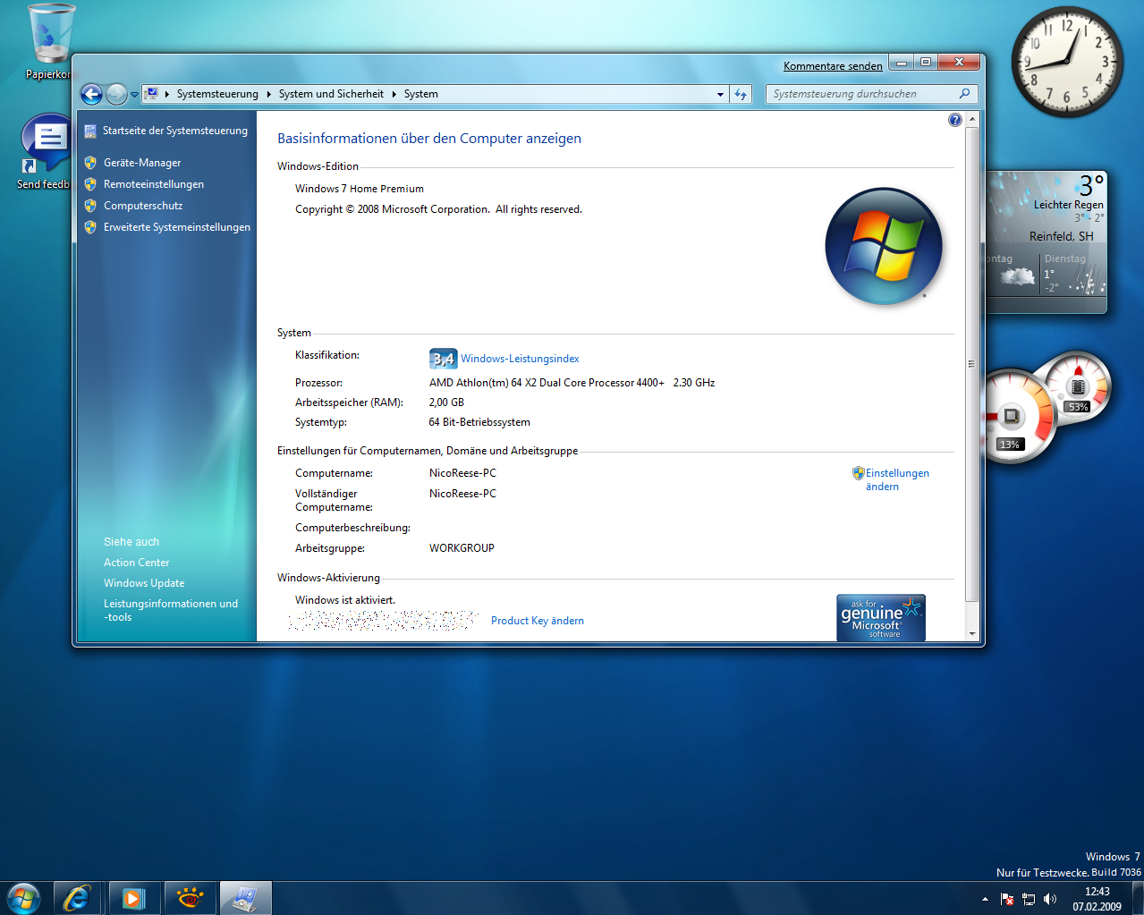Show hidden tray icons arrow
The image size is (1144, 915).
pyautogui.click(x=985, y=899)
